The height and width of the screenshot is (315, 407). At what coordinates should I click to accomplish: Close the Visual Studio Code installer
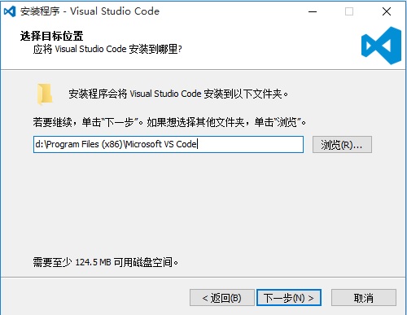click(x=387, y=11)
